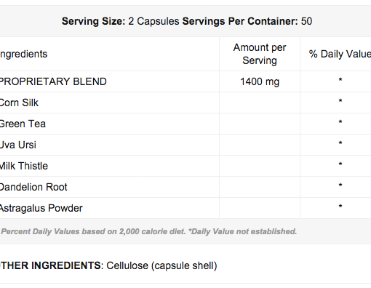Click the Astragalus Powder ingredient text

pyautogui.click(x=41, y=208)
